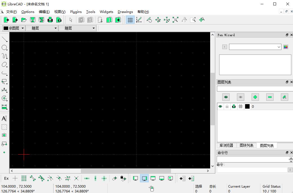Click the Add Layer plus icon
This screenshot has height=193, width=293.
click(255, 97)
